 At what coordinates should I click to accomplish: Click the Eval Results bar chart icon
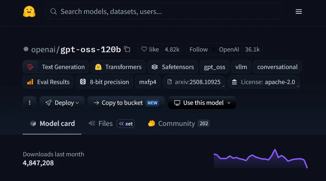30,82
